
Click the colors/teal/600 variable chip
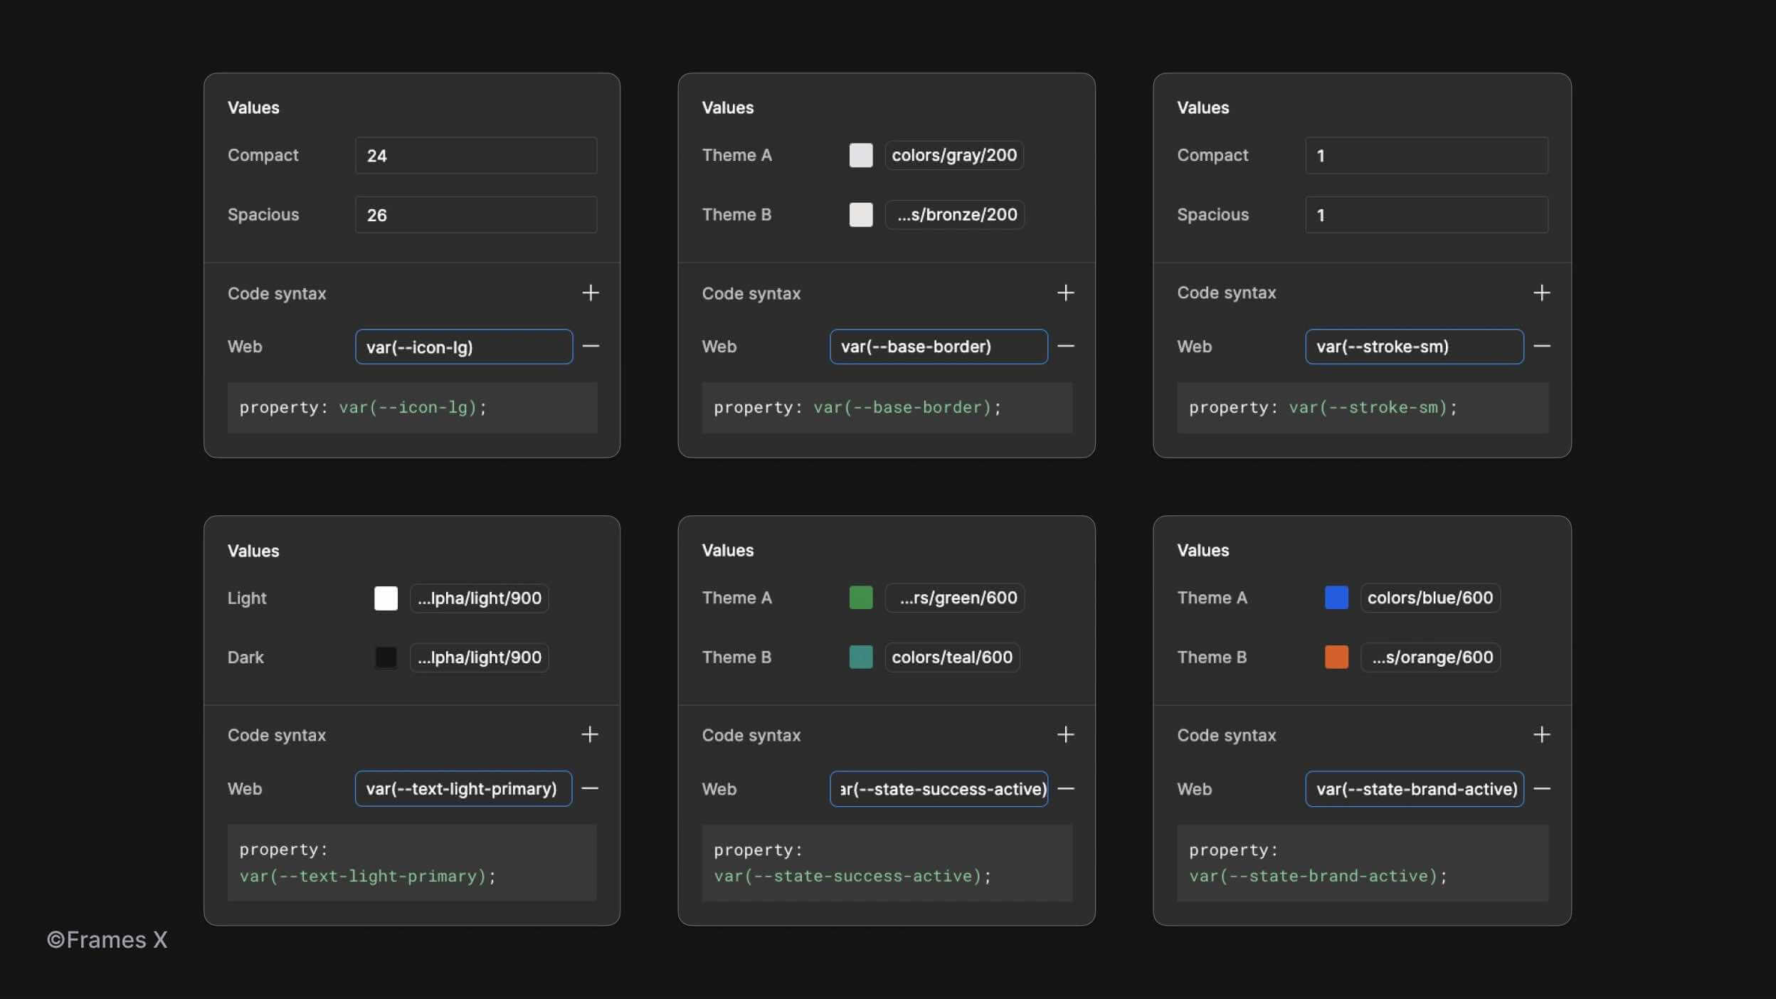coord(952,657)
